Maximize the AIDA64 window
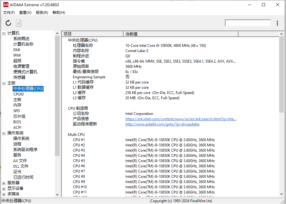286x204 pixels. coord(263,5)
